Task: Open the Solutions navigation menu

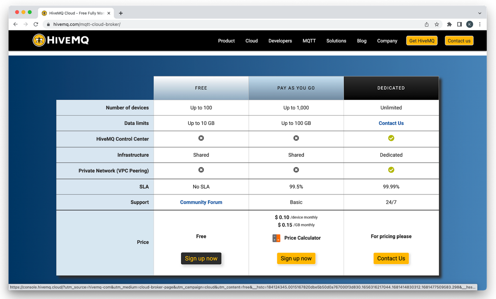Action: pyautogui.click(x=336, y=41)
